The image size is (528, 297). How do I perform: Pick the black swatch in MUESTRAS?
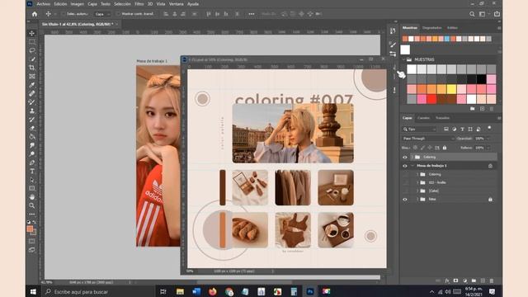click(x=481, y=79)
